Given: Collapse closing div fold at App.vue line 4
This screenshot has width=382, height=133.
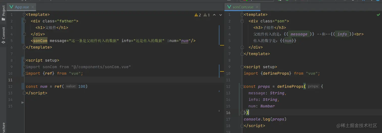Looking at the screenshot, I should pyautogui.click(x=24, y=35).
